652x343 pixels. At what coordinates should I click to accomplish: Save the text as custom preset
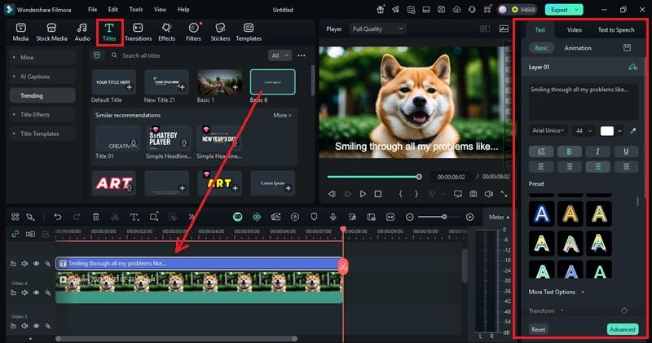627,48
